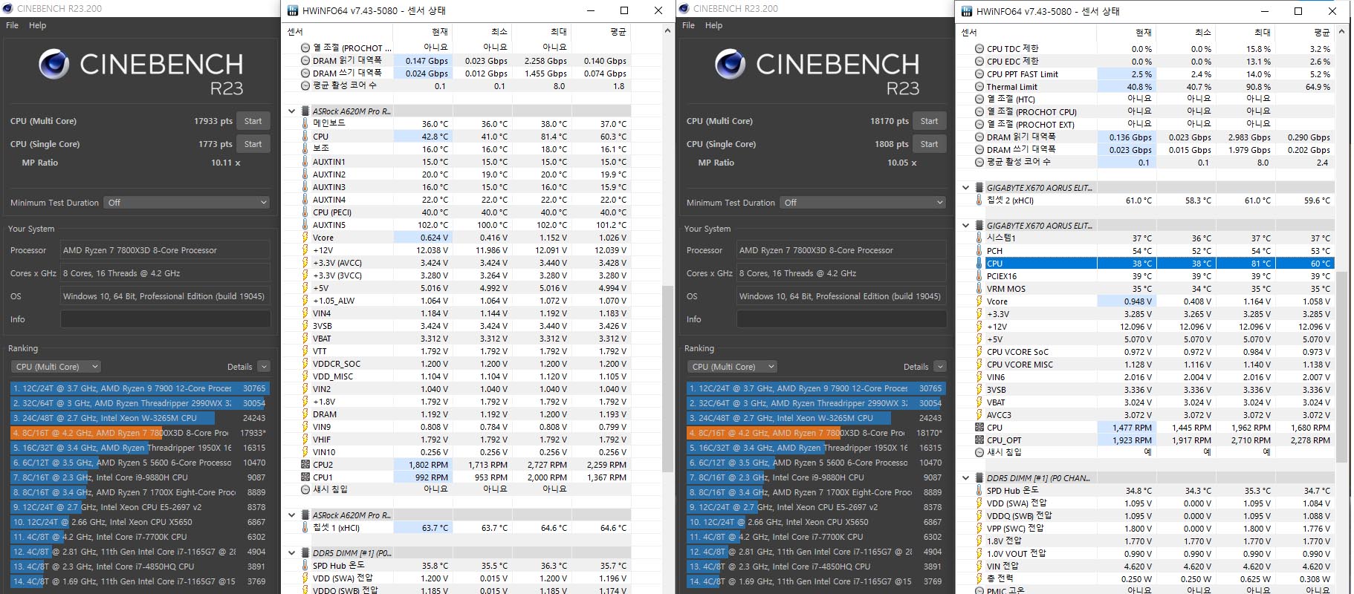Click thermometer icon beside PCH sensor
1354x594 pixels.
(979, 250)
